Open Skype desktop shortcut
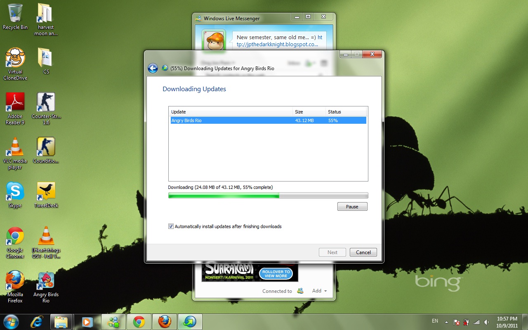The height and width of the screenshot is (330, 528). tap(15, 195)
